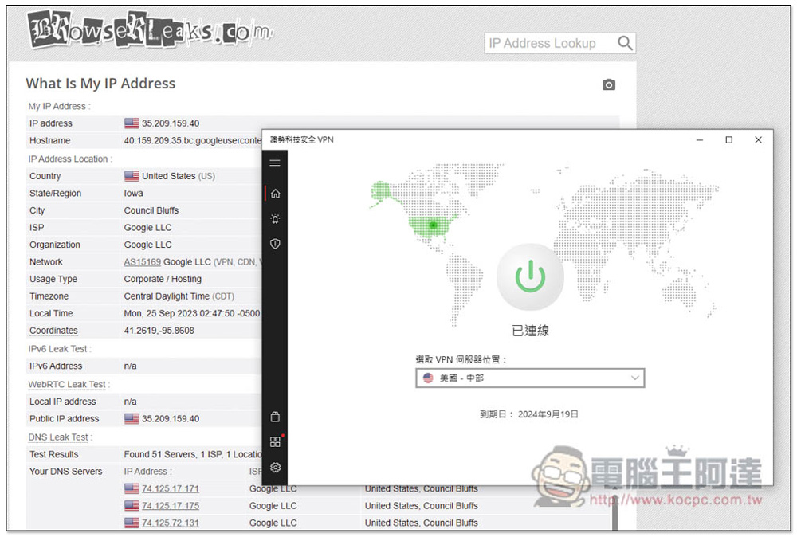Close the VPN window

(x=759, y=139)
